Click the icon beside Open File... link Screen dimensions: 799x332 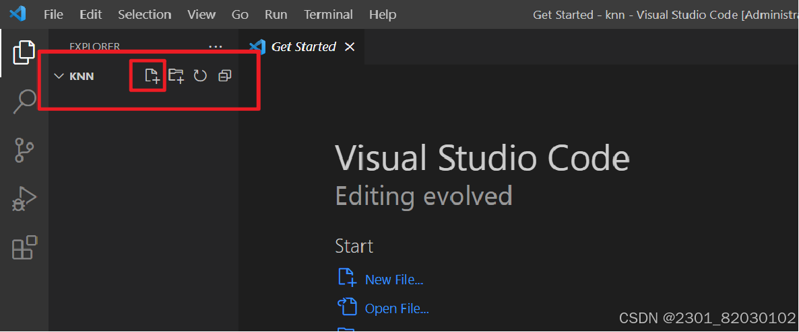click(x=347, y=306)
